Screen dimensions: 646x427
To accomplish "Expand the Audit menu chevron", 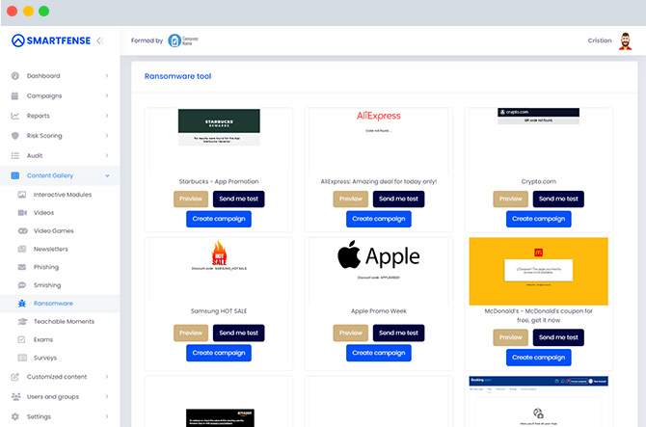I will point(107,155).
